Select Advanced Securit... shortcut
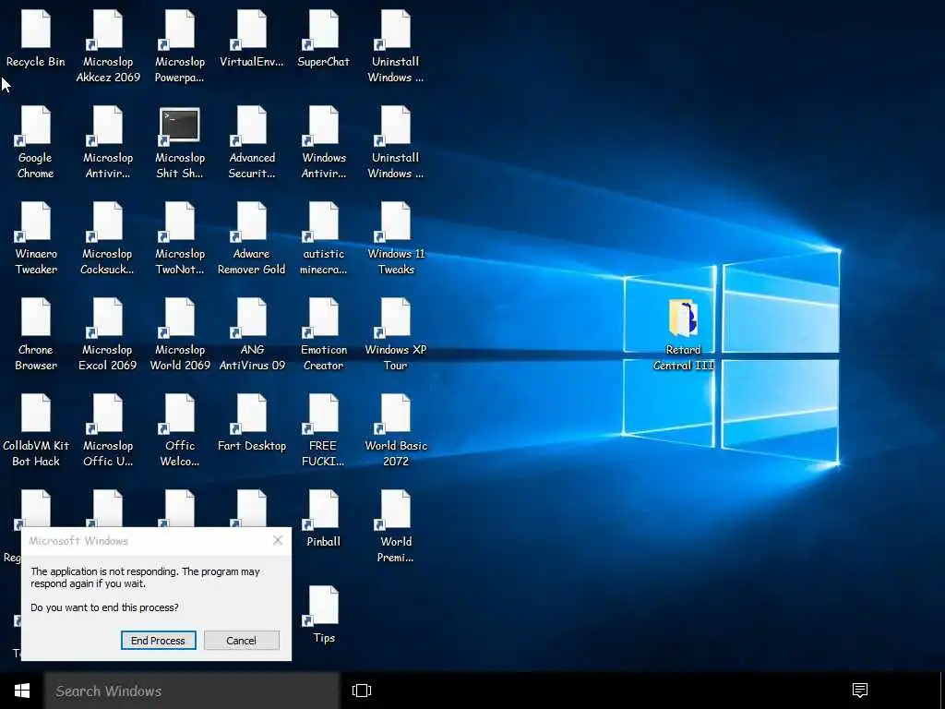 coord(251,142)
